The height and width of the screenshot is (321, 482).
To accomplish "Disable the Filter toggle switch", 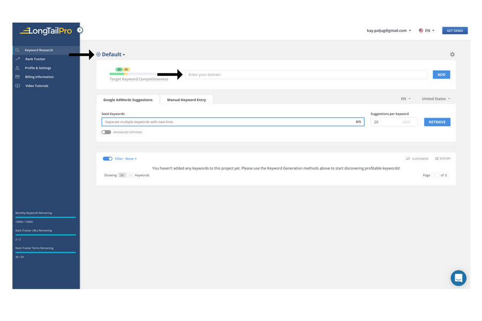I will click(108, 158).
